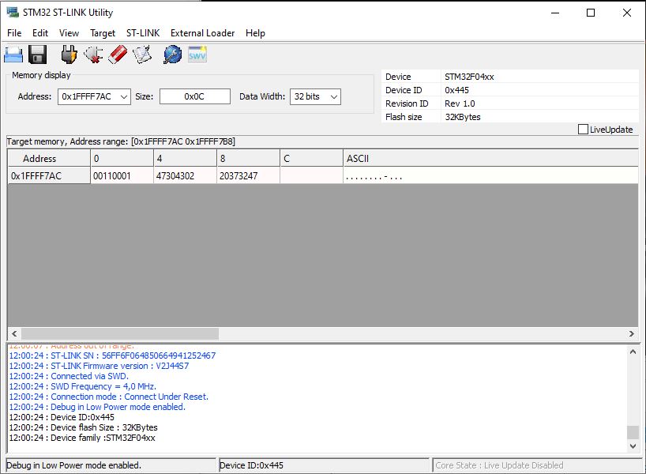This screenshot has width=646, height=474.
Task: Open the Target menu
Action: (x=103, y=33)
